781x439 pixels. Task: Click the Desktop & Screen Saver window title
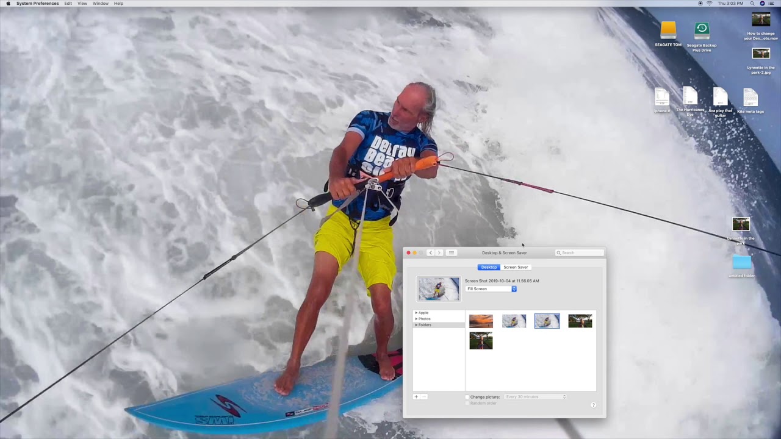504,252
